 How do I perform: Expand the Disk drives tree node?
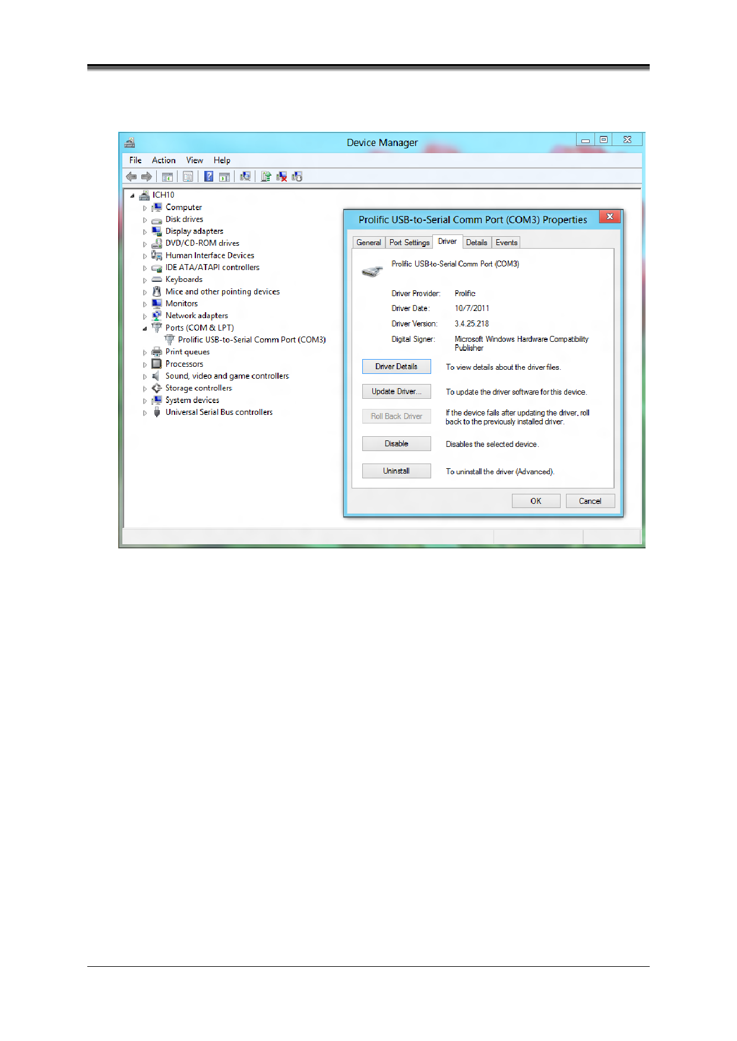145,220
